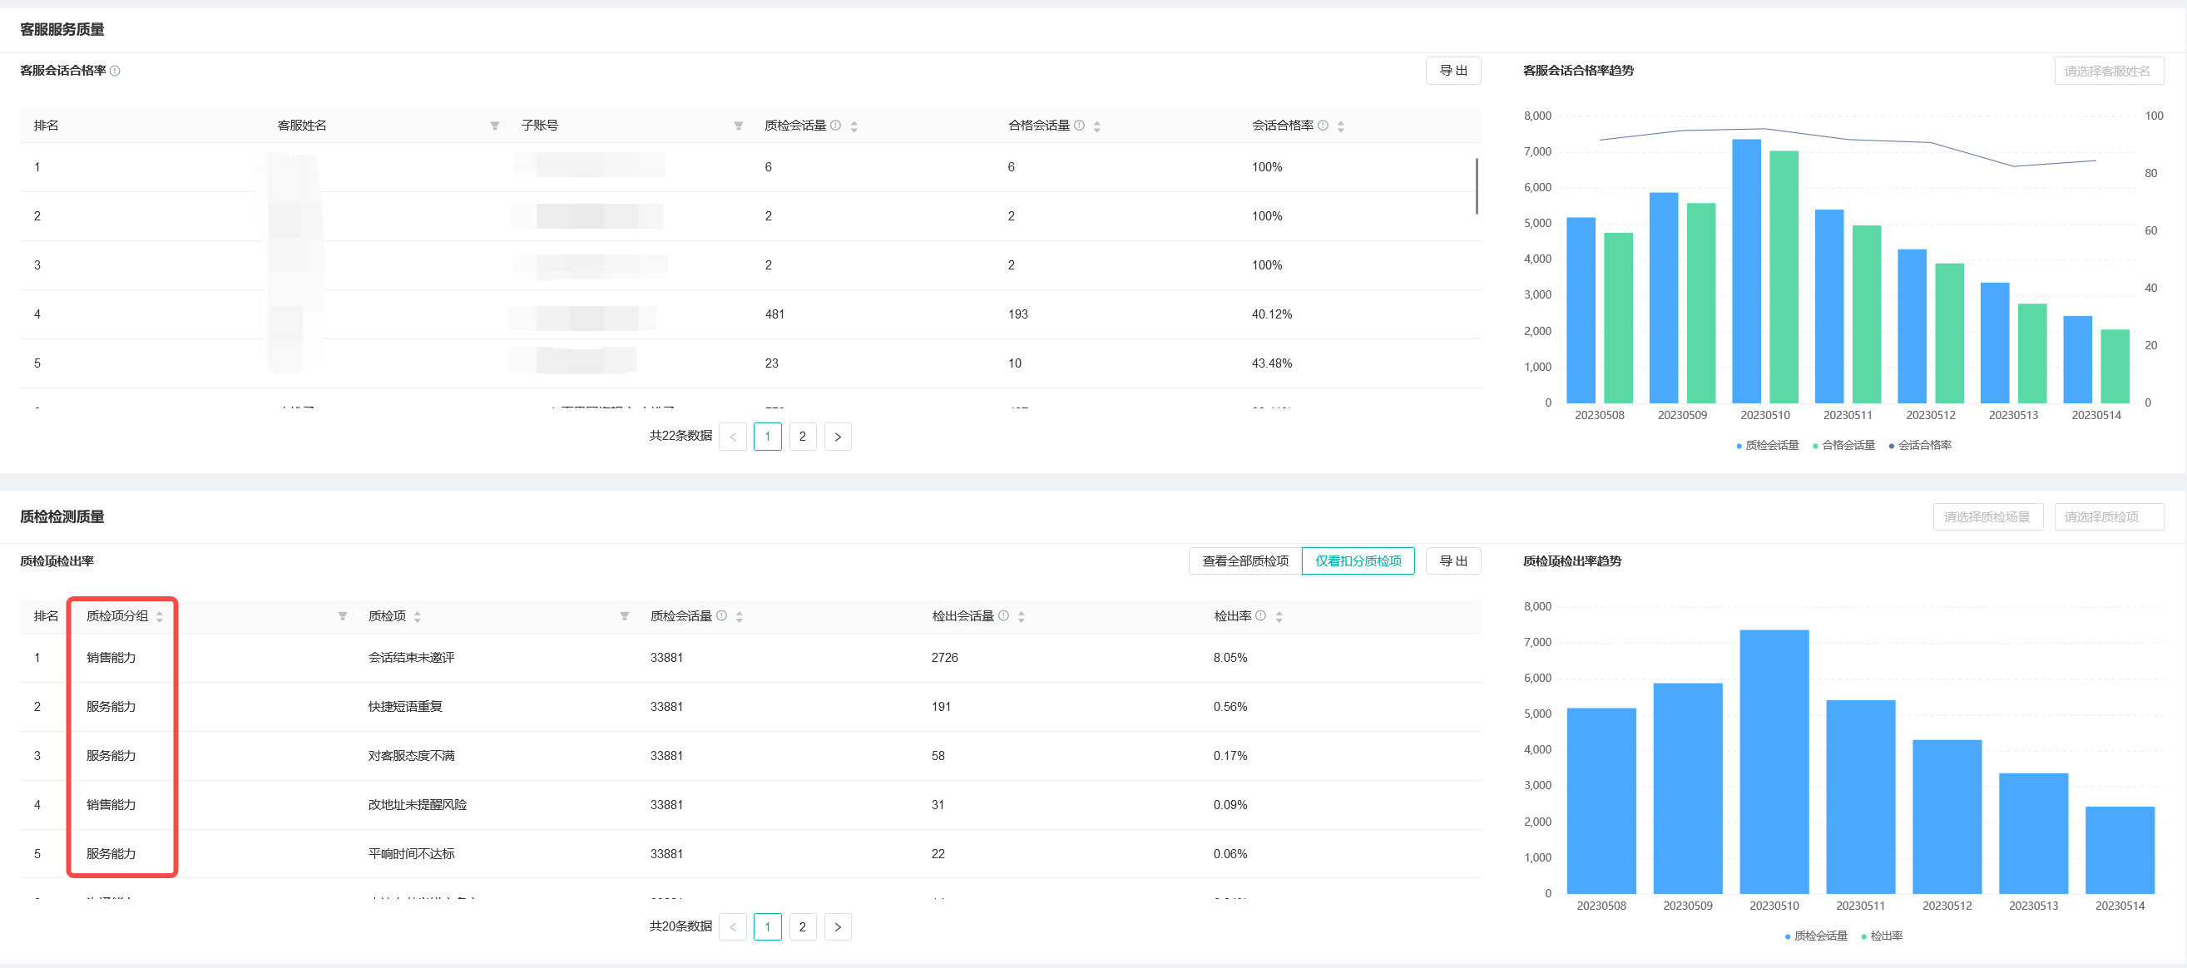The height and width of the screenshot is (968, 2187).
Task: Click the upper table vertical scrollbar
Action: [x=1477, y=186]
